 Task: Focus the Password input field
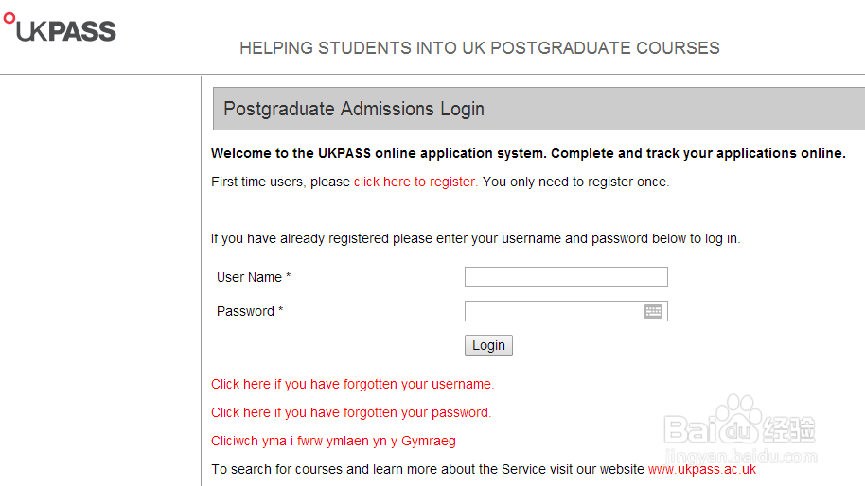554,311
